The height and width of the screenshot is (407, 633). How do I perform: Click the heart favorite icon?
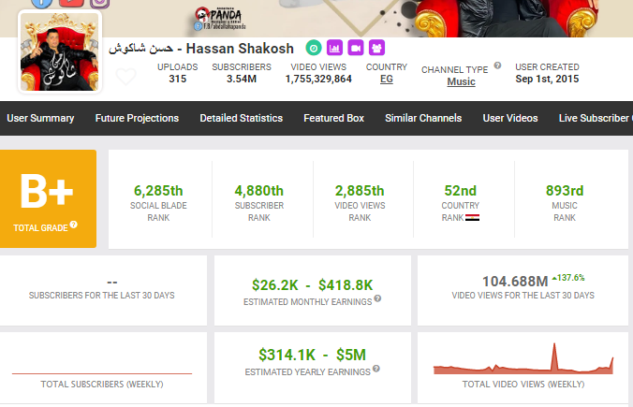[x=125, y=77]
